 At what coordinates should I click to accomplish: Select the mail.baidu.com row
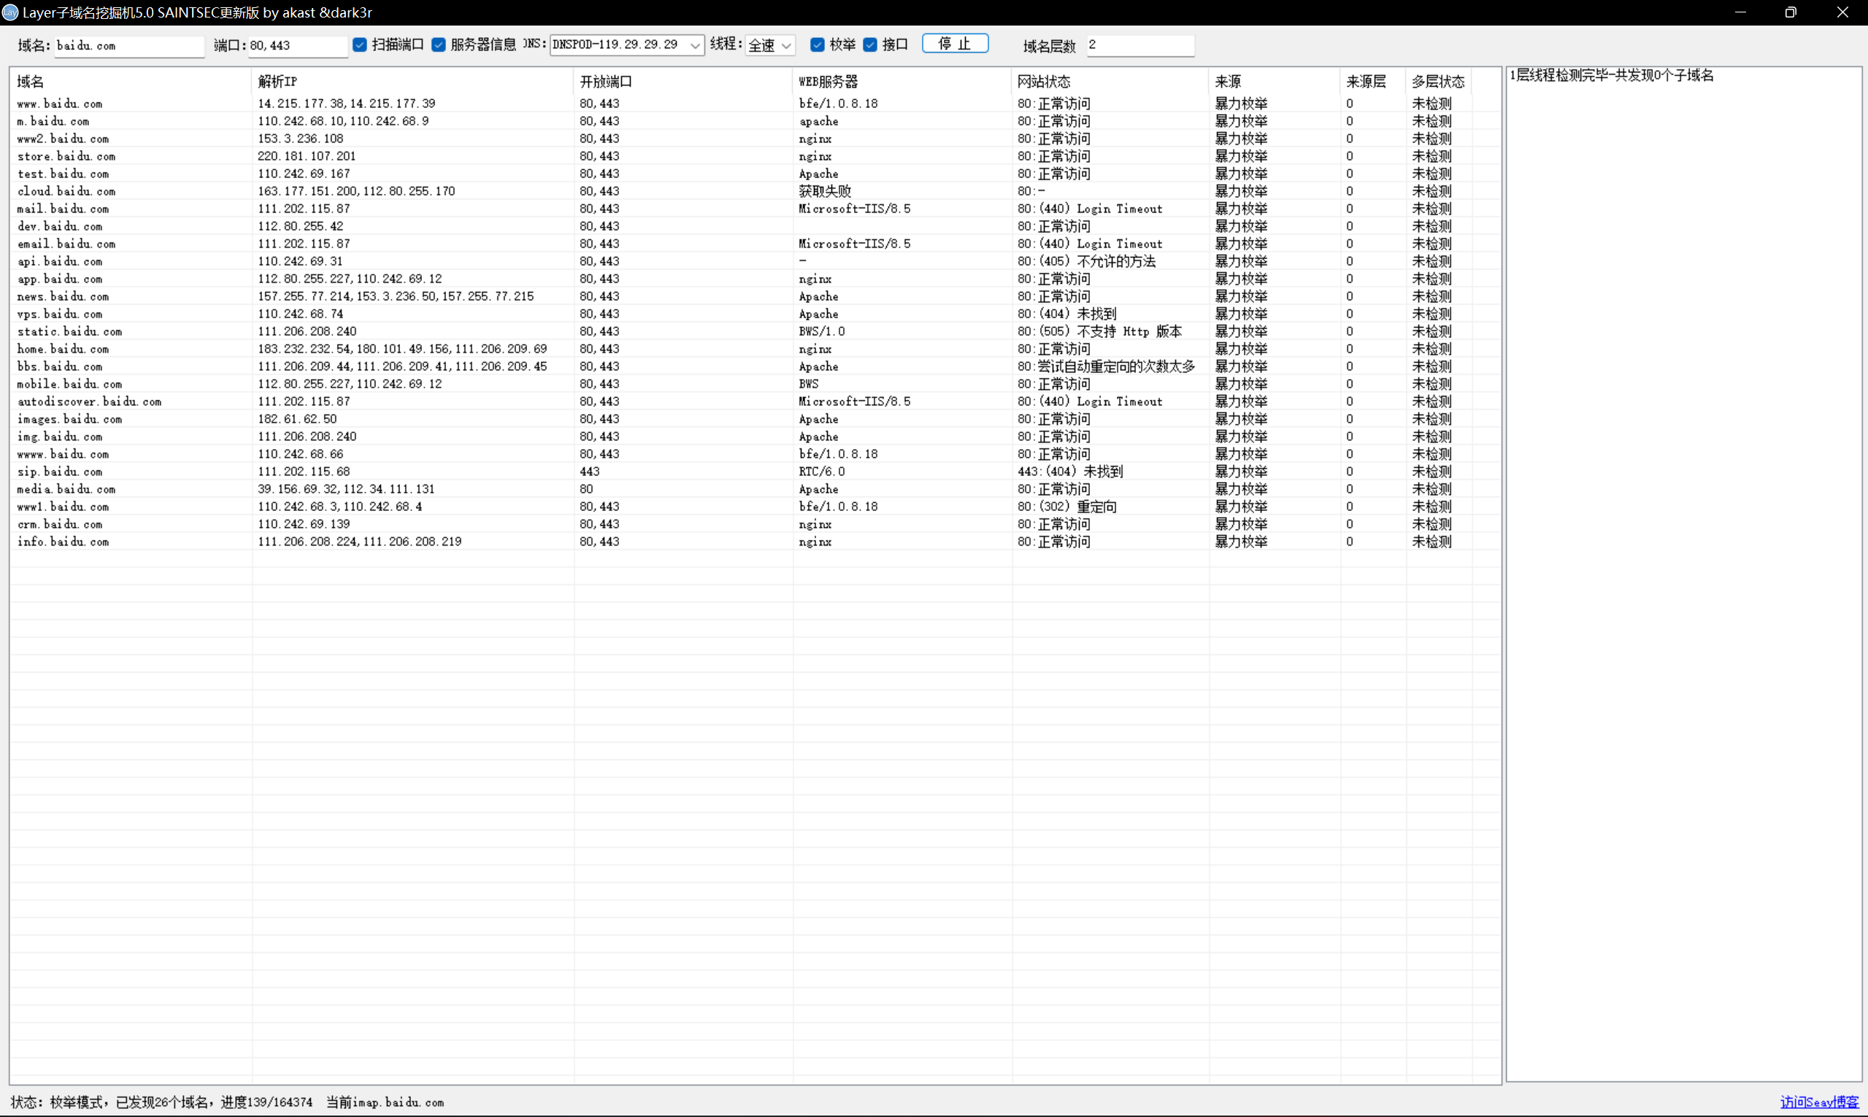tap(64, 209)
